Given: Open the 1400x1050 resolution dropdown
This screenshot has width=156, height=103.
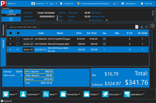Looking at the screenshot, I should pyautogui.click(x=47, y=4).
